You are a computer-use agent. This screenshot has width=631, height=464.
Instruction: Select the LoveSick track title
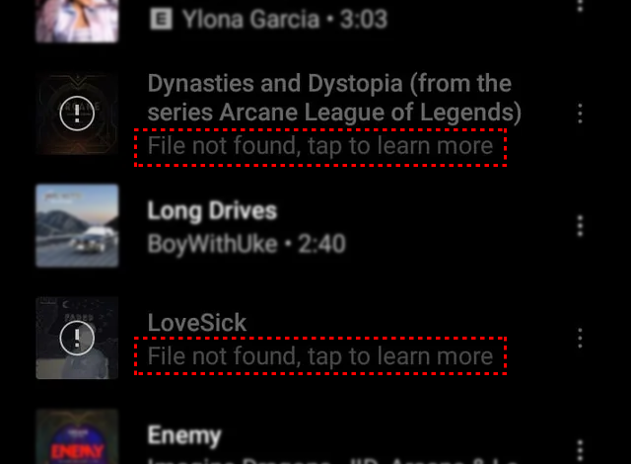tap(197, 323)
